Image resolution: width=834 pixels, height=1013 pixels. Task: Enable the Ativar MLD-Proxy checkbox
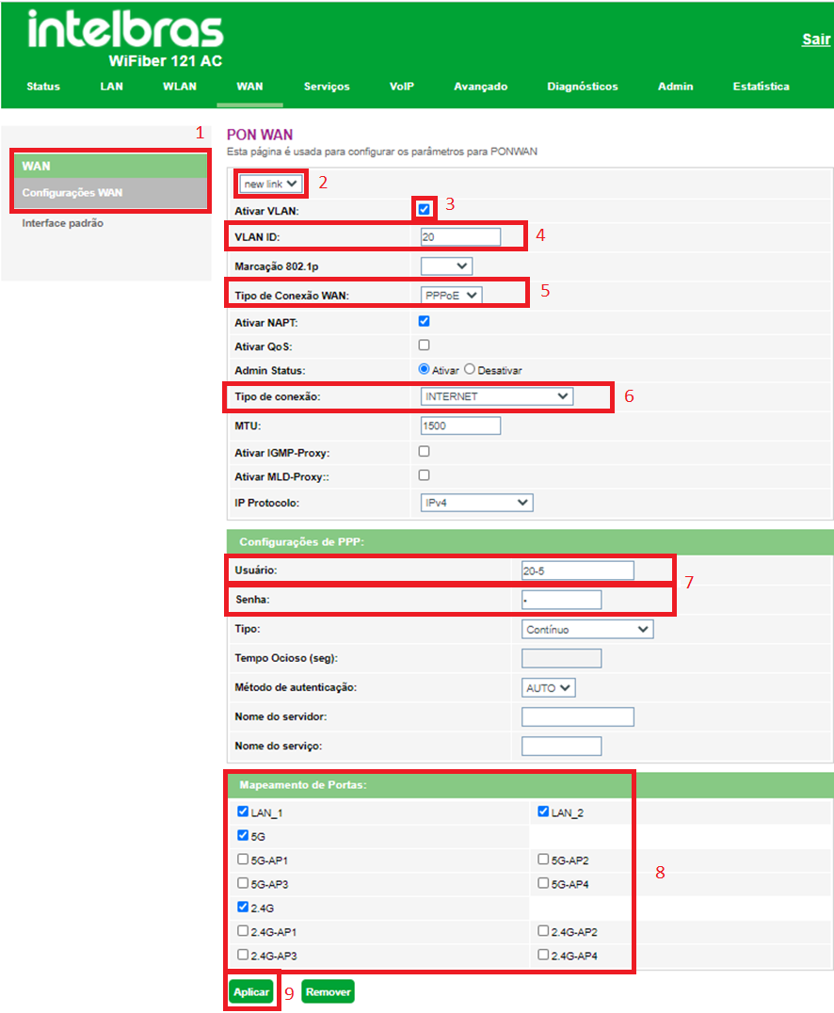(424, 475)
